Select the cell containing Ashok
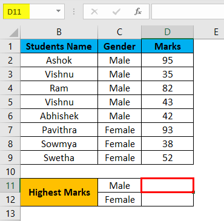This screenshot has width=224, height=221. [59, 60]
